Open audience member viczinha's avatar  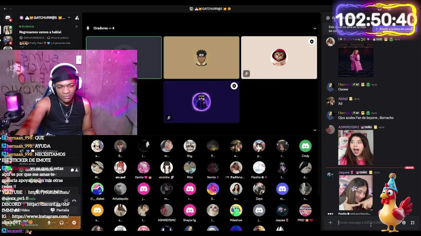166,167
